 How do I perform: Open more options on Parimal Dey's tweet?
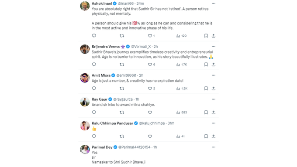(x=214, y=147)
